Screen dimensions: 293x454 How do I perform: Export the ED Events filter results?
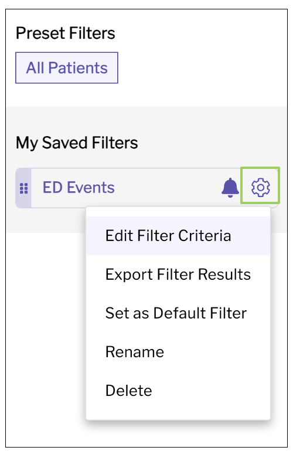click(178, 275)
